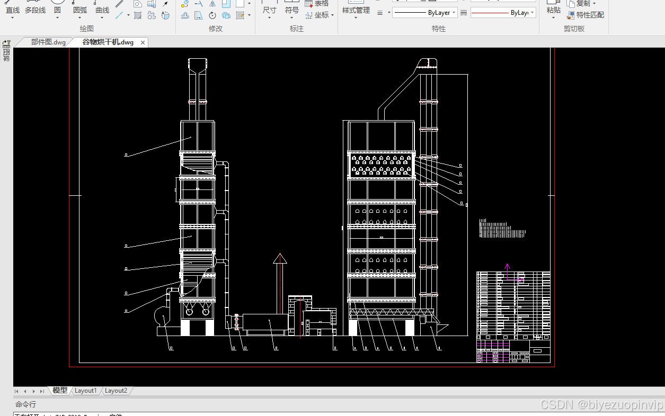Viewport: 665px width, 416px height.
Task: Jump to first layout tab arrow
Action: 16,391
